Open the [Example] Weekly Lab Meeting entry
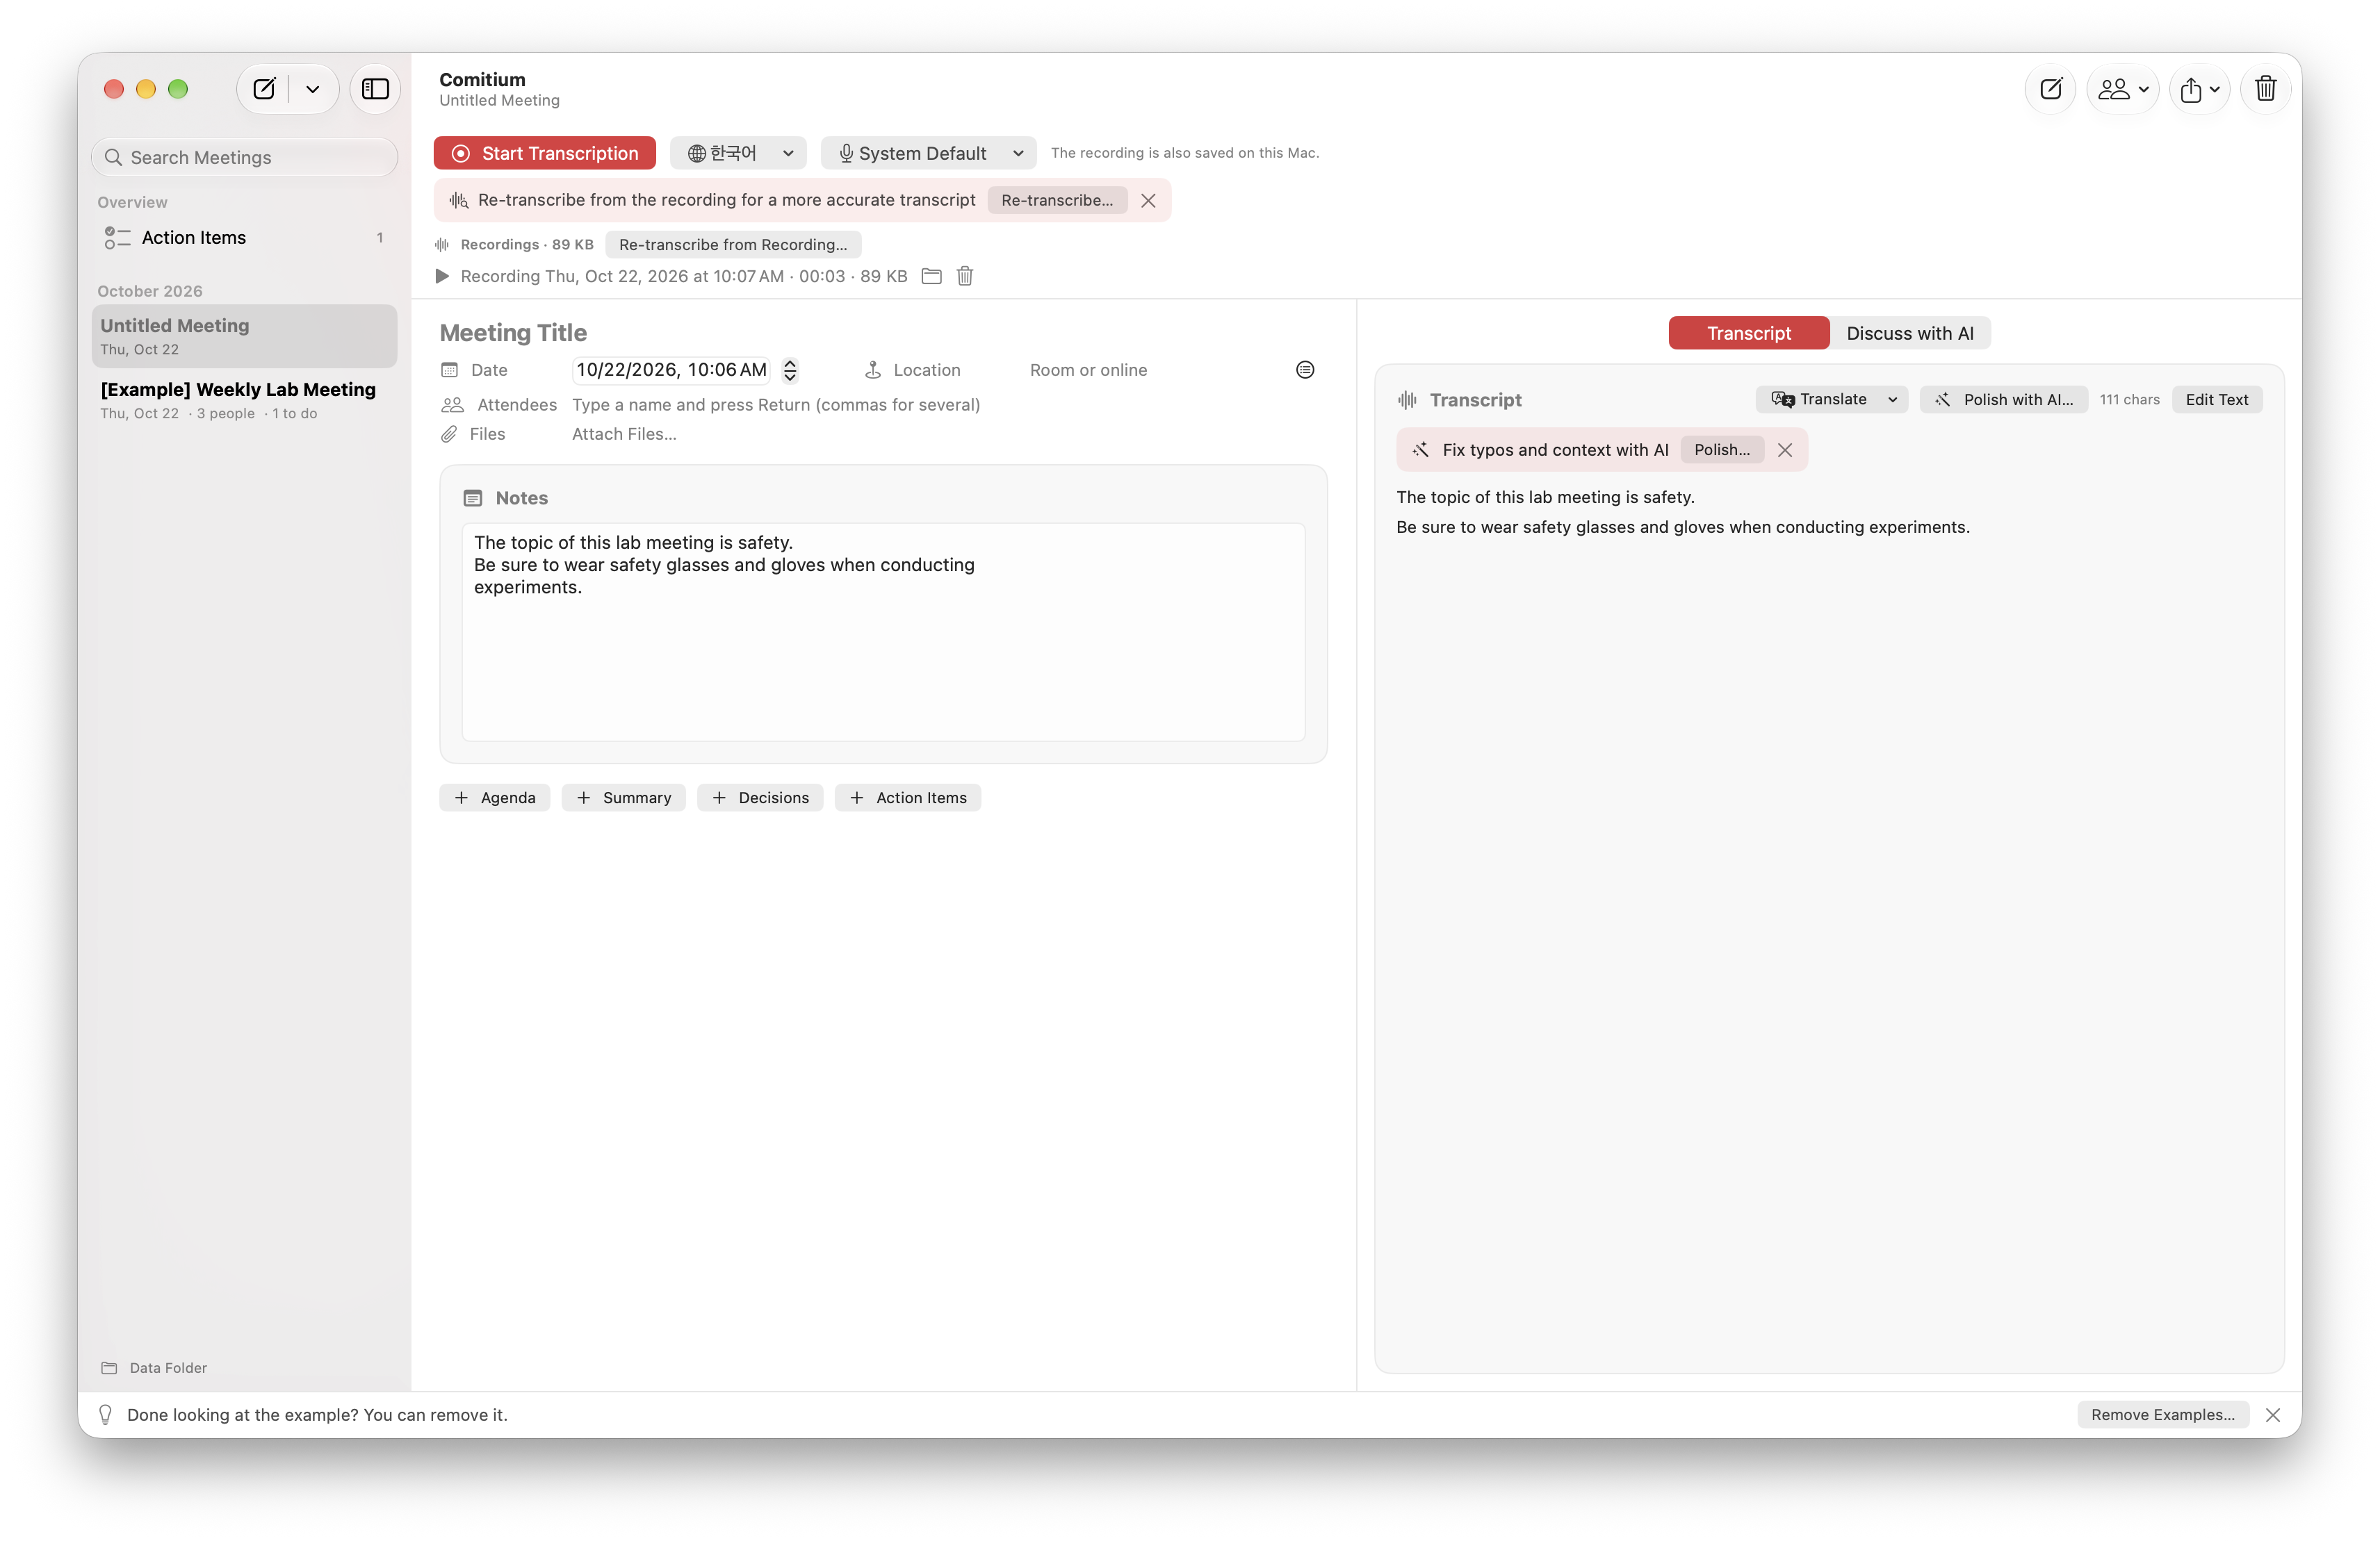2380x1541 pixels. [244, 399]
